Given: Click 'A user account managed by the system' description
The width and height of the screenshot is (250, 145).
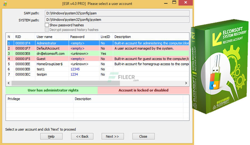Looking at the screenshot, I should click(x=144, y=49).
